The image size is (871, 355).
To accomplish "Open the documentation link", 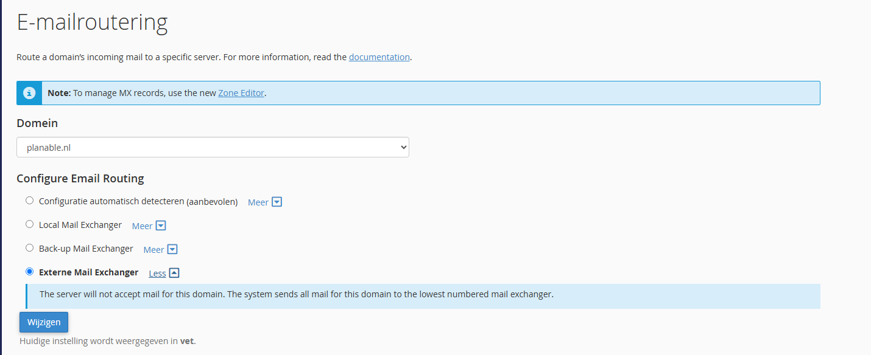I will tap(379, 57).
